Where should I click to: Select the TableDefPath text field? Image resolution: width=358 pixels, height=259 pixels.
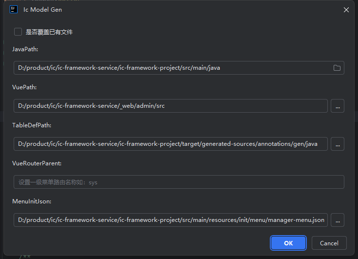pos(170,144)
